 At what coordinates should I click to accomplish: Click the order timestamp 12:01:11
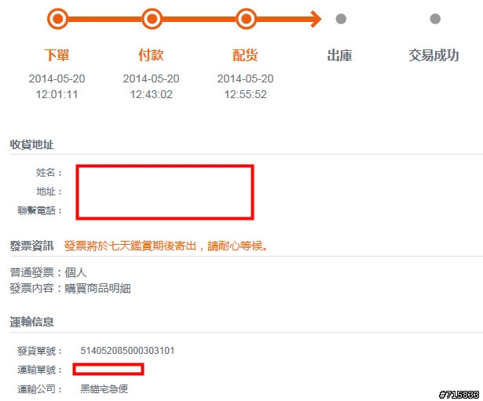pos(57,94)
